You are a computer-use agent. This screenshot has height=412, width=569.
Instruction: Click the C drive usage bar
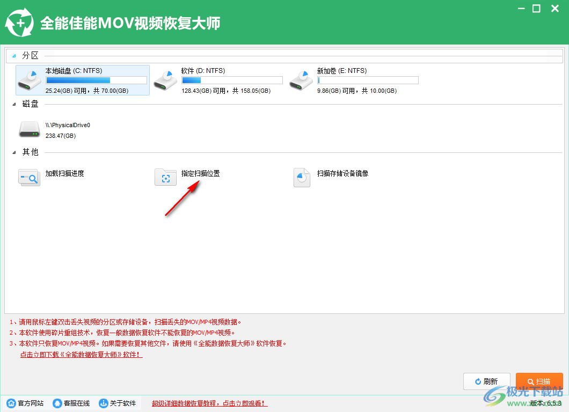point(97,80)
